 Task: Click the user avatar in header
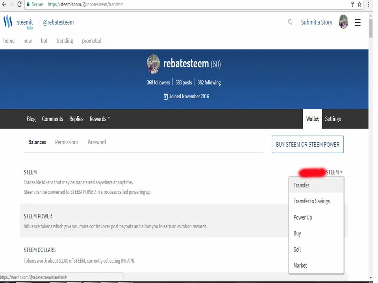[x=343, y=22]
